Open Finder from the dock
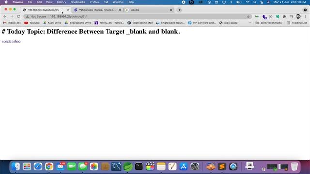This screenshot has width=310, height=174. tap(15, 166)
